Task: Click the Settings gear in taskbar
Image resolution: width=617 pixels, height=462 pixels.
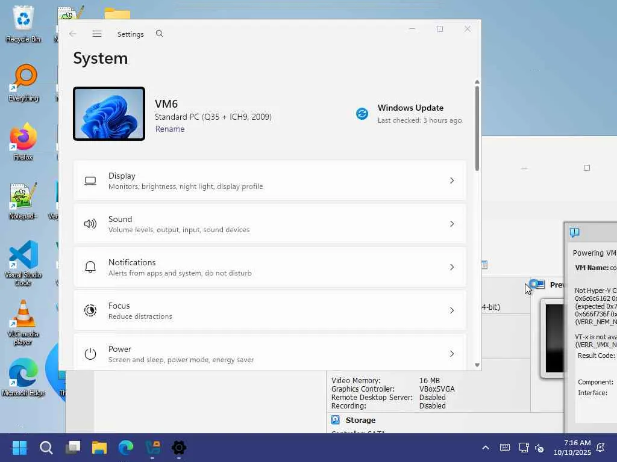Action: (x=179, y=448)
